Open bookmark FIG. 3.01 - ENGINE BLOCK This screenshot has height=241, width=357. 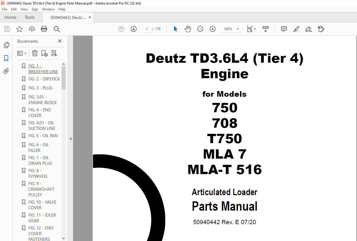[x=43, y=100]
